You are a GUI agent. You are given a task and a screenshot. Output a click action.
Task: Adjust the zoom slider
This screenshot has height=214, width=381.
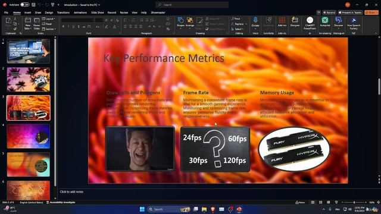pyautogui.click(x=354, y=202)
